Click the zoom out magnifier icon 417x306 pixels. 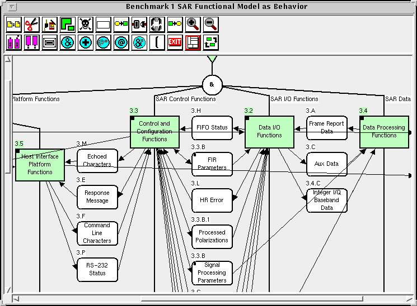[211, 25]
